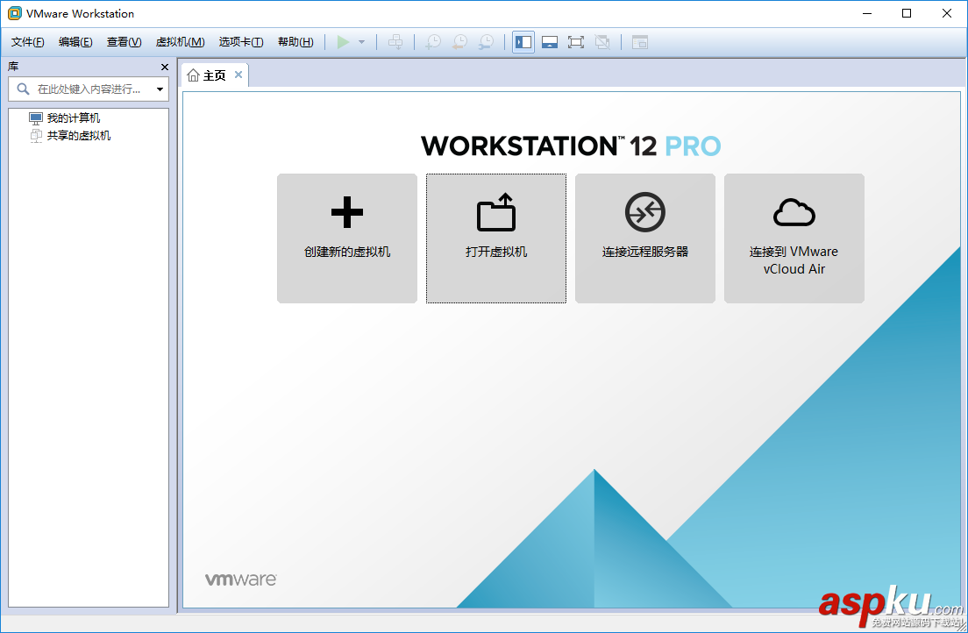The height and width of the screenshot is (633, 968).
Task: Click the revert to snapshot icon
Action: (460, 42)
